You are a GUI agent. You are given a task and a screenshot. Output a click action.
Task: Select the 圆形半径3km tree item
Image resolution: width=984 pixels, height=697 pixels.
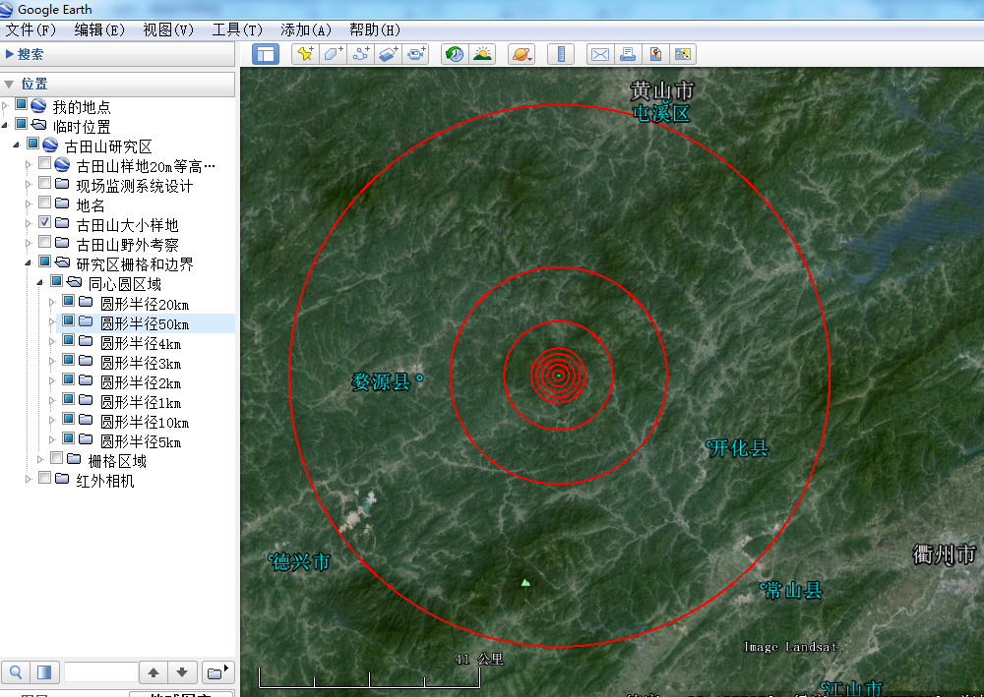click(141, 364)
